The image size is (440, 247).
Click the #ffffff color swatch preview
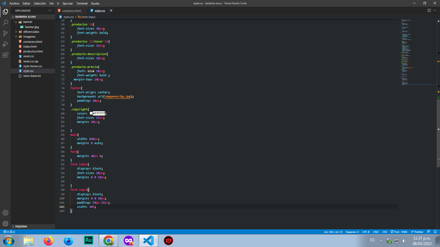click(91, 114)
